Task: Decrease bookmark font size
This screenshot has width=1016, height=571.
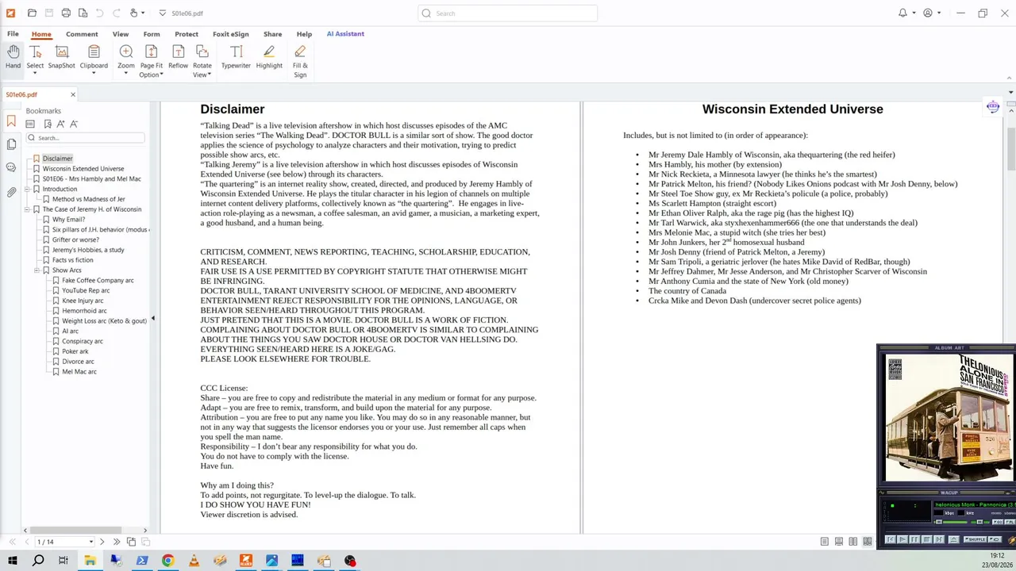Action: point(74,124)
